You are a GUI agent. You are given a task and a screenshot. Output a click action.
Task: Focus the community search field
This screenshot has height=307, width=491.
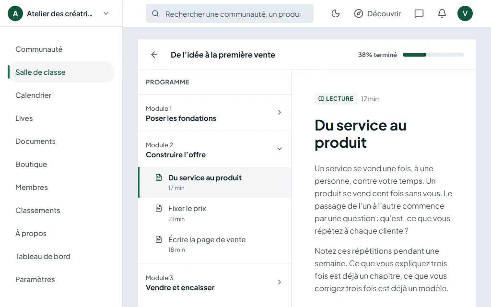tap(230, 13)
